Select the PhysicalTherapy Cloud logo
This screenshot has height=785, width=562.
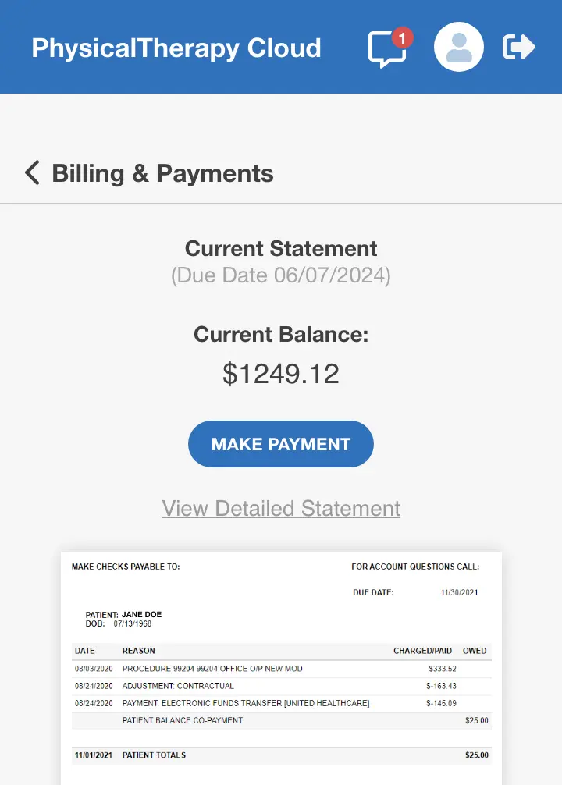176,48
